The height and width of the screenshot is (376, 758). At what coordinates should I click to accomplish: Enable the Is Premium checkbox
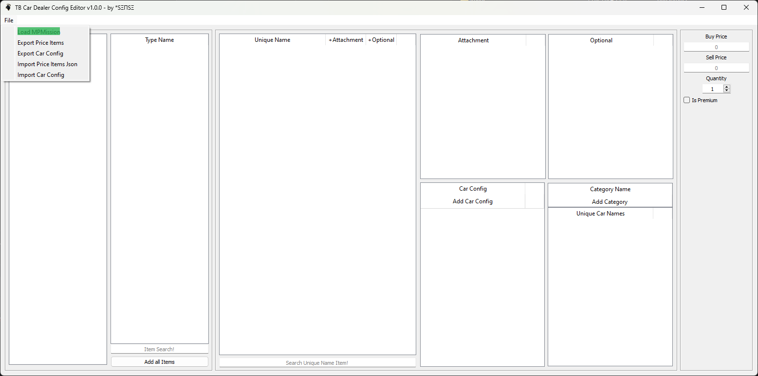[x=687, y=100]
